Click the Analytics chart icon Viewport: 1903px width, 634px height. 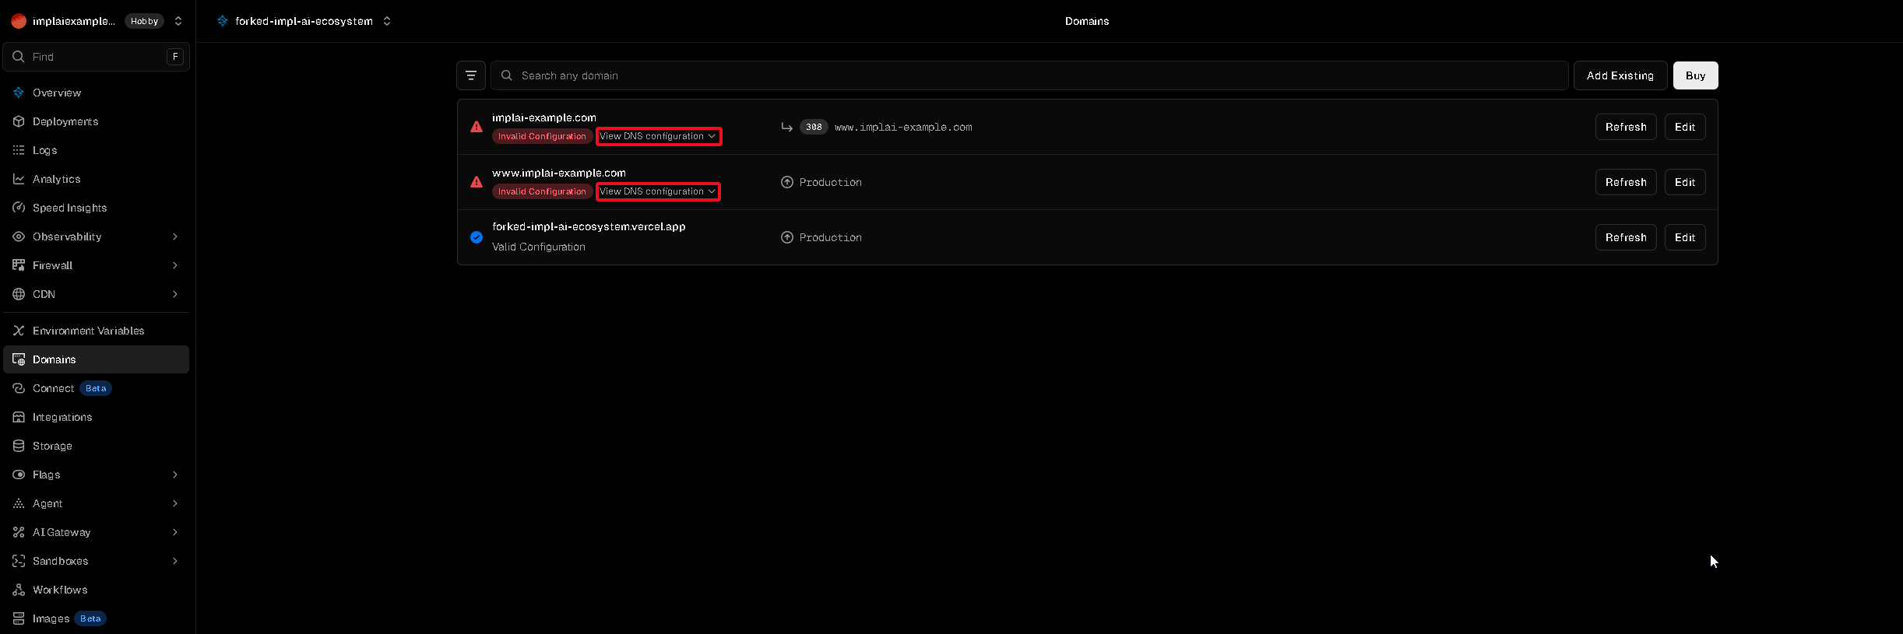(19, 179)
